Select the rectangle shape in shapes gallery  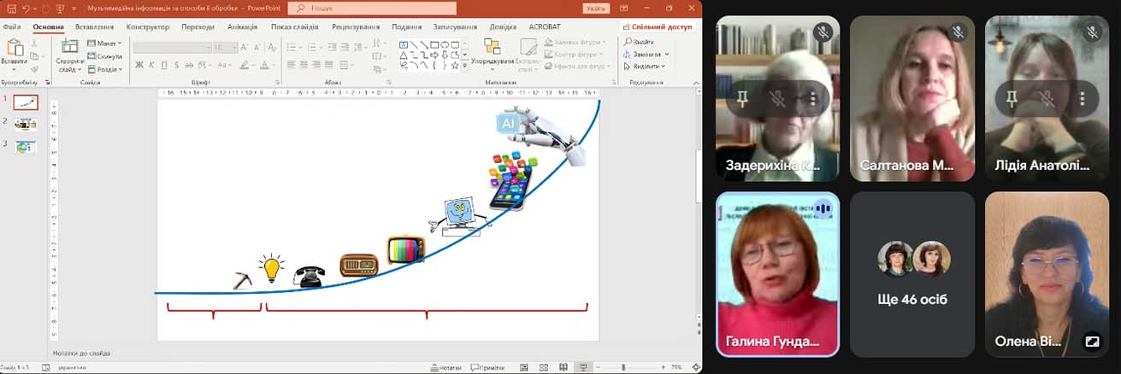434,44
